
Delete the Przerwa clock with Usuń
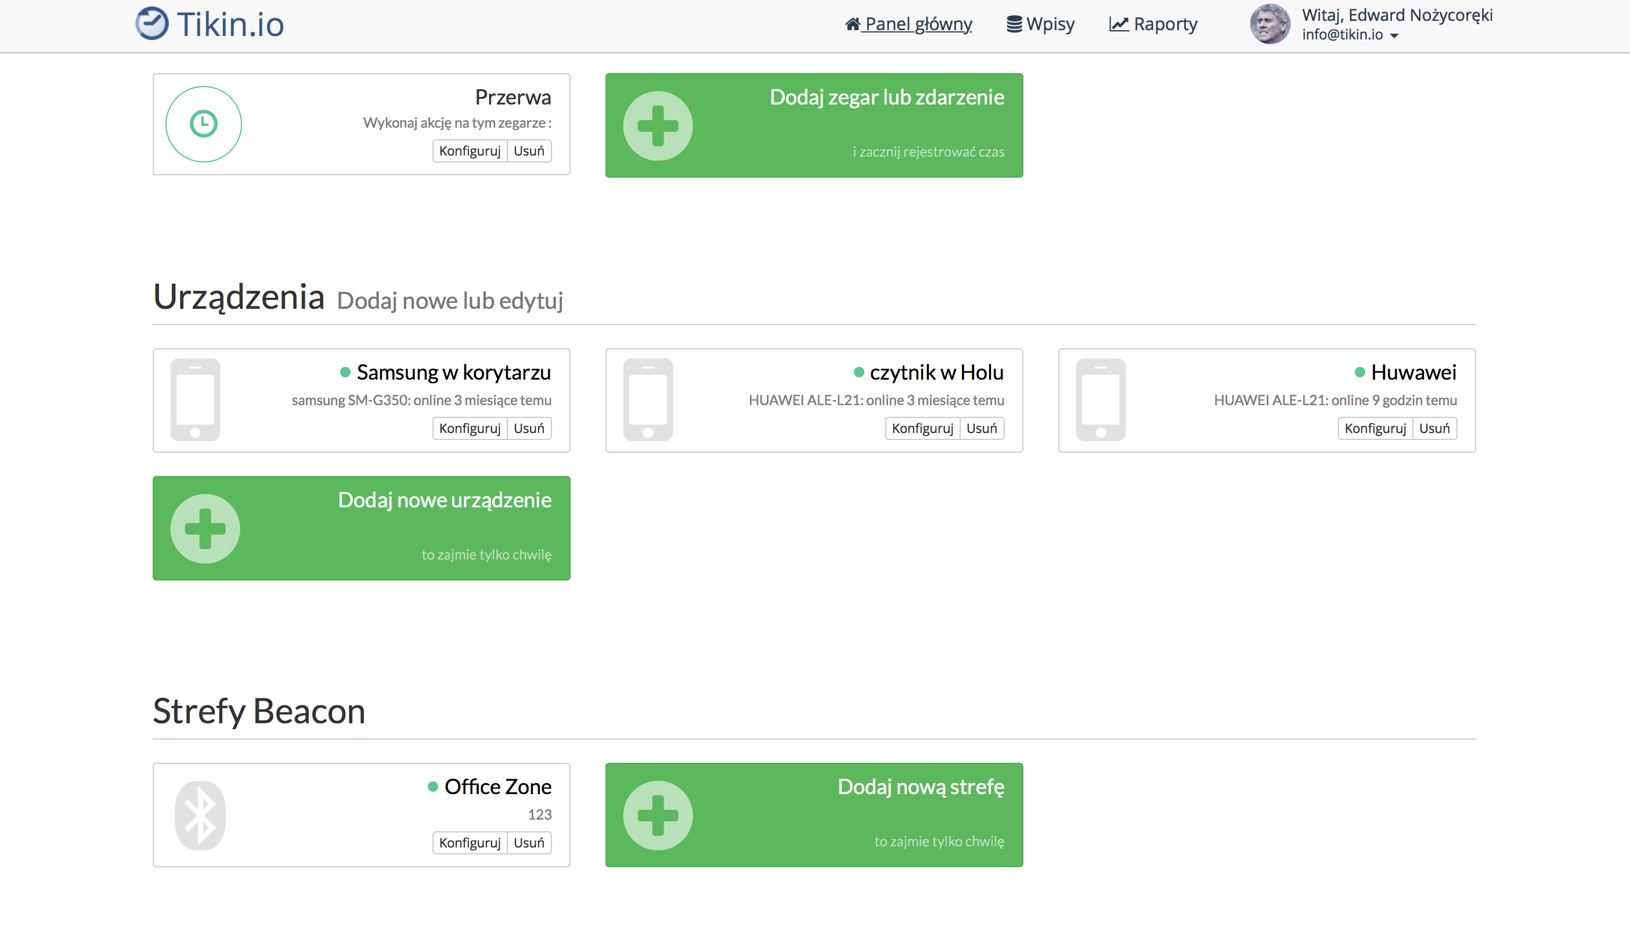click(x=529, y=151)
